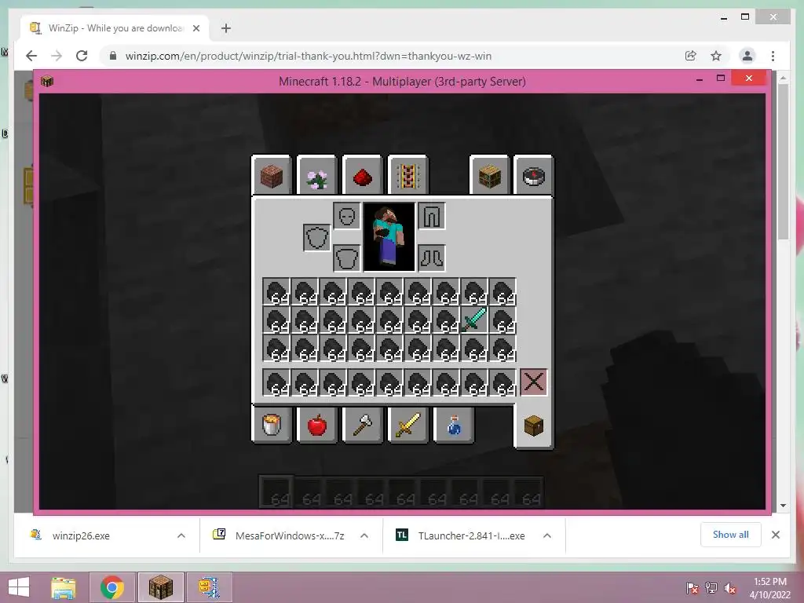Open the taskbar clock showing 1:52 PM
804x603 pixels.
(769, 587)
